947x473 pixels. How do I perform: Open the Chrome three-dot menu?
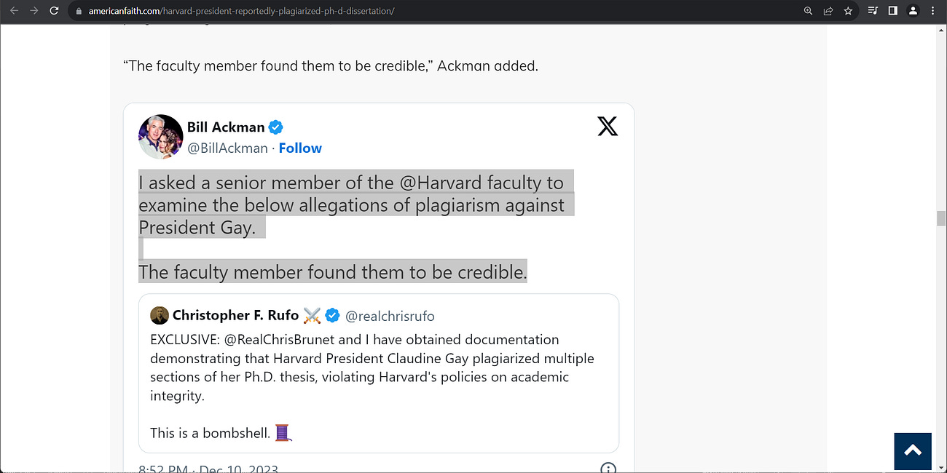click(x=932, y=11)
